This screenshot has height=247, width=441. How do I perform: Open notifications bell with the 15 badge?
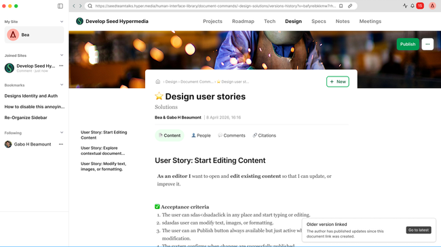click(x=413, y=6)
